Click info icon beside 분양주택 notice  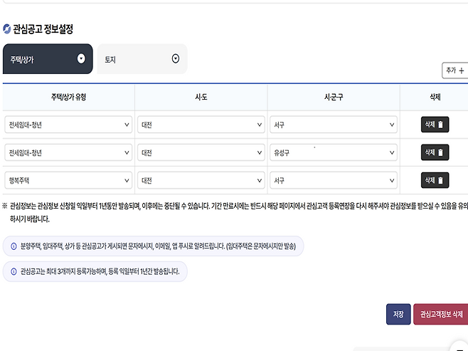tap(14, 246)
